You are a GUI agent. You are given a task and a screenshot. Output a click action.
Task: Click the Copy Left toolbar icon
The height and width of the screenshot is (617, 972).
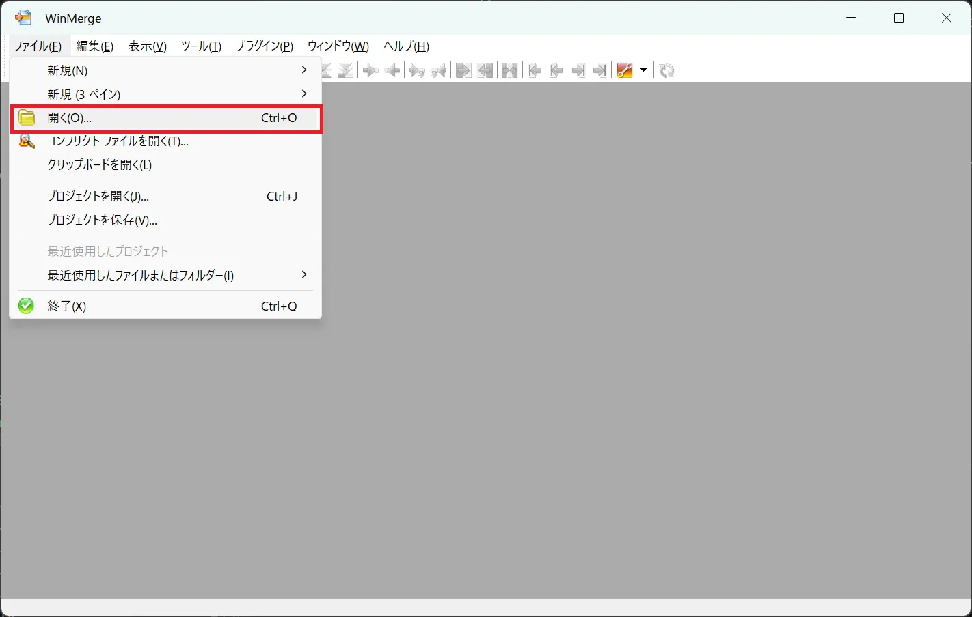pyautogui.click(x=392, y=70)
